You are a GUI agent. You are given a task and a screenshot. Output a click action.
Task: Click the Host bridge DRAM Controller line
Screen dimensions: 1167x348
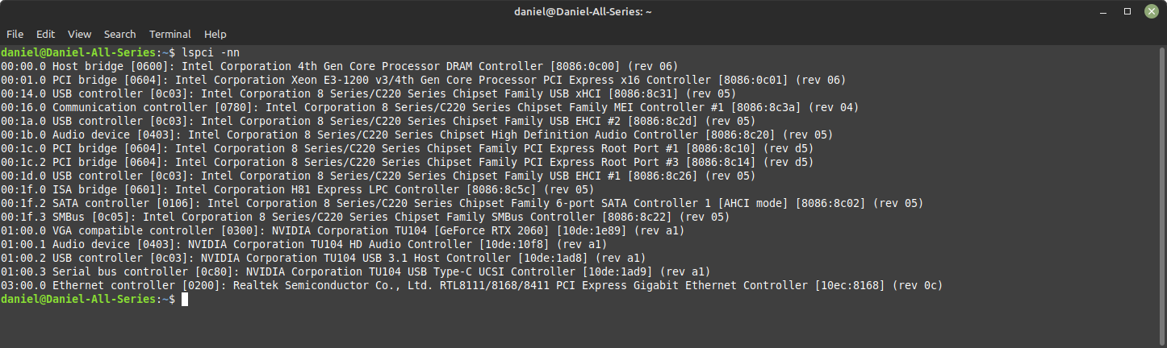pos(340,66)
